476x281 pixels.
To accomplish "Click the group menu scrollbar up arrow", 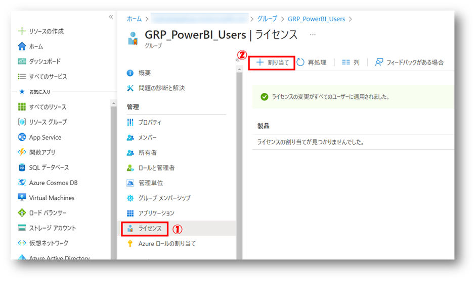I will pos(239,69).
